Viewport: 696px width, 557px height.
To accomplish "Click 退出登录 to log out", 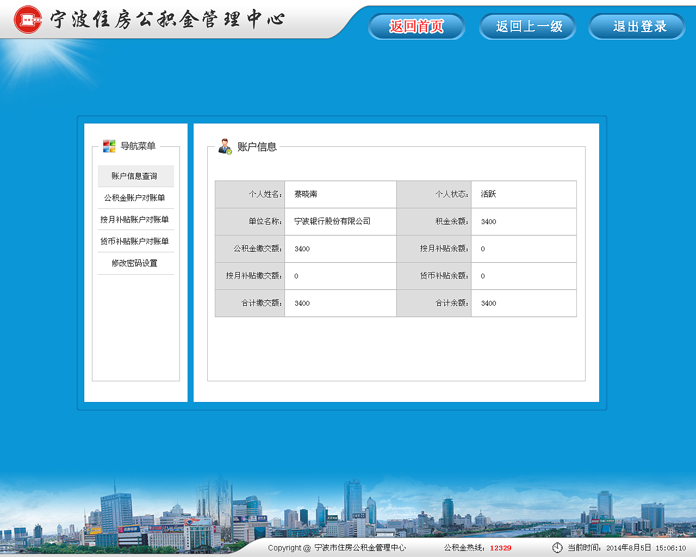I will point(637,26).
